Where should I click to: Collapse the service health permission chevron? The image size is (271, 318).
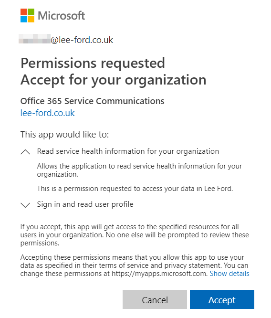pyautogui.click(x=25, y=152)
